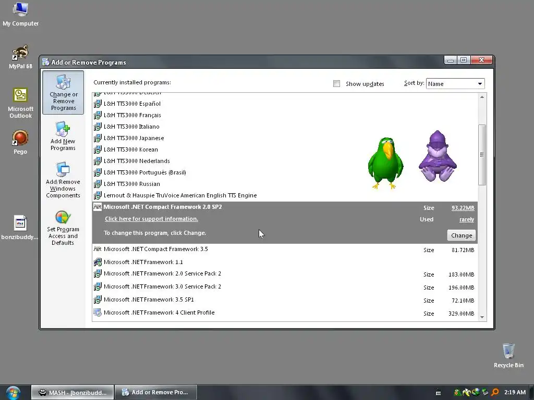Click the 2:19 AM taskbar clock
Image resolution: width=534 pixels, height=400 pixels.
point(515,392)
